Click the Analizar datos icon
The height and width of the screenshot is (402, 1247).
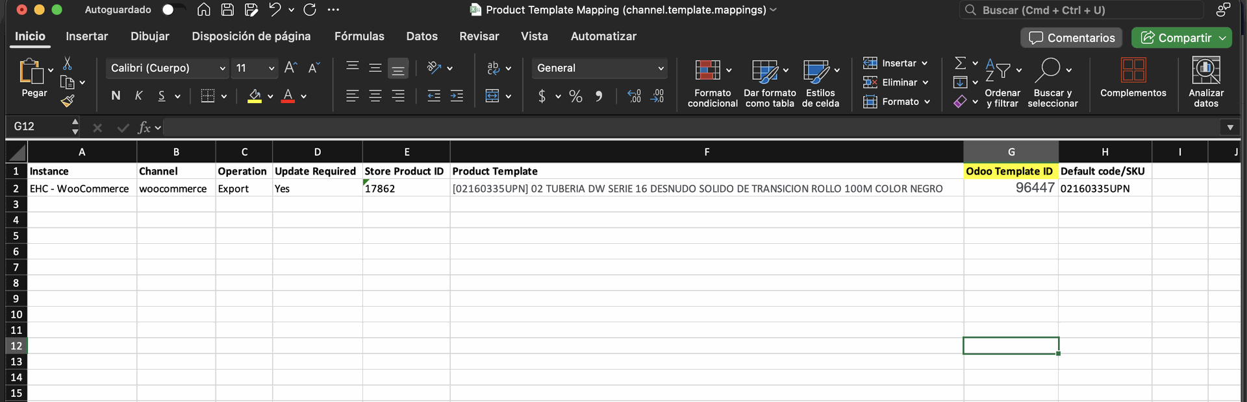(x=1205, y=82)
